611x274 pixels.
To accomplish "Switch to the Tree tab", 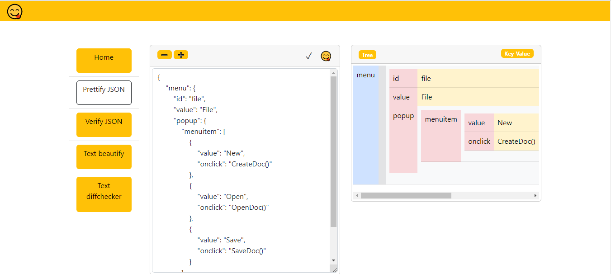I will coord(367,55).
